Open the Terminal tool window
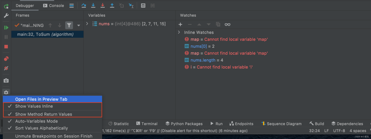 pyautogui.click(x=147, y=124)
